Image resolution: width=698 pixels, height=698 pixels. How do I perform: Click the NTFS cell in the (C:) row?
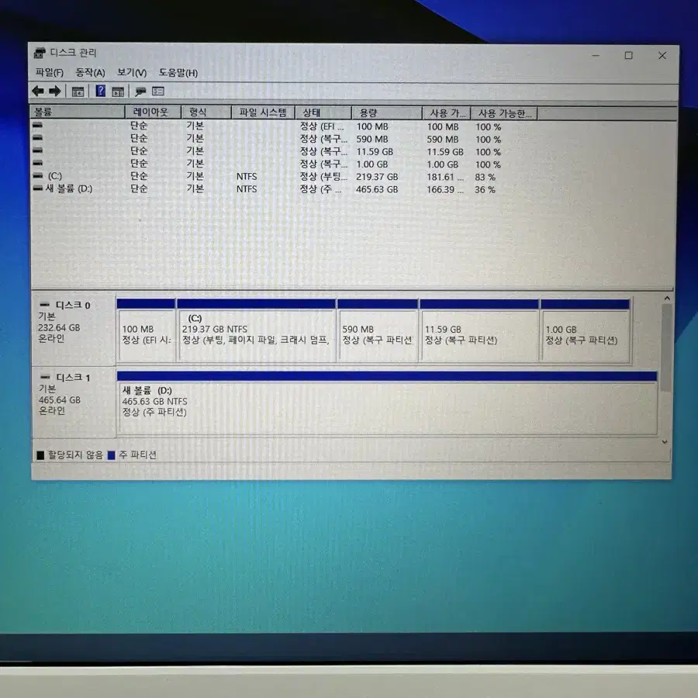tap(247, 176)
